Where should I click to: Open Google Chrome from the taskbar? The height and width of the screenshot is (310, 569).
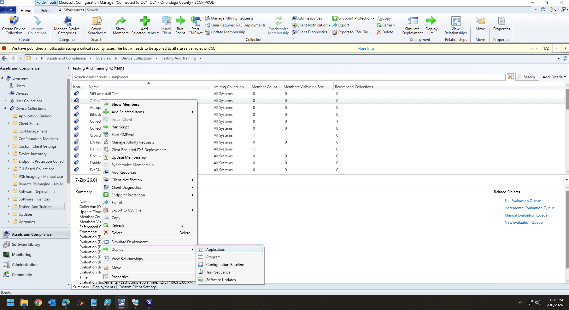[x=38, y=302]
